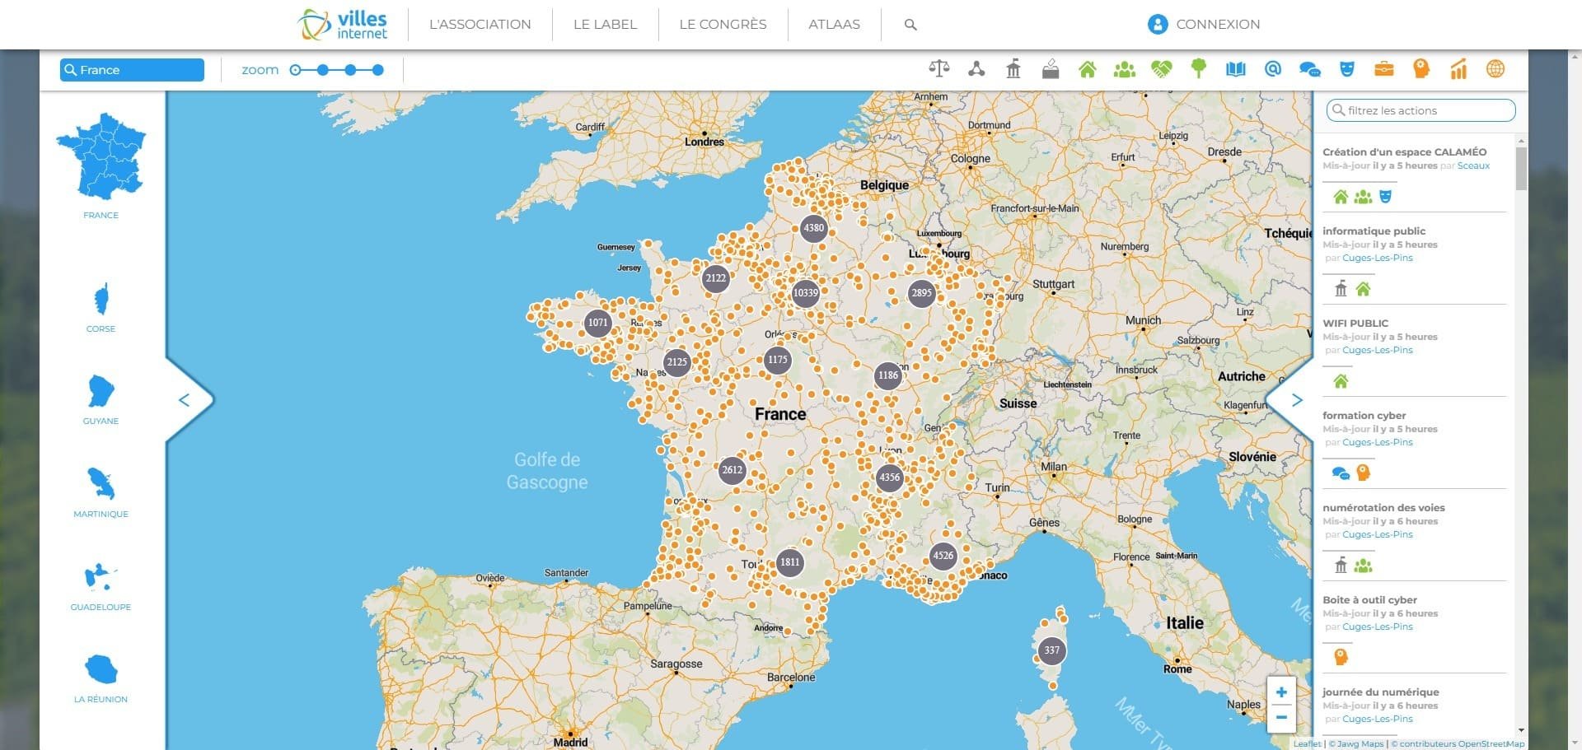Select the green tree environment filter
The image size is (1582, 750).
[1199, 69]
